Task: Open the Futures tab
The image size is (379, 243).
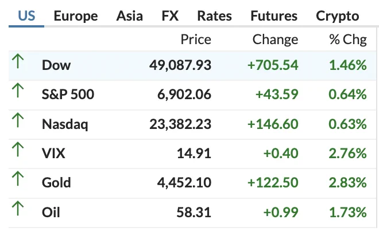Action: [x=274, y=16]
